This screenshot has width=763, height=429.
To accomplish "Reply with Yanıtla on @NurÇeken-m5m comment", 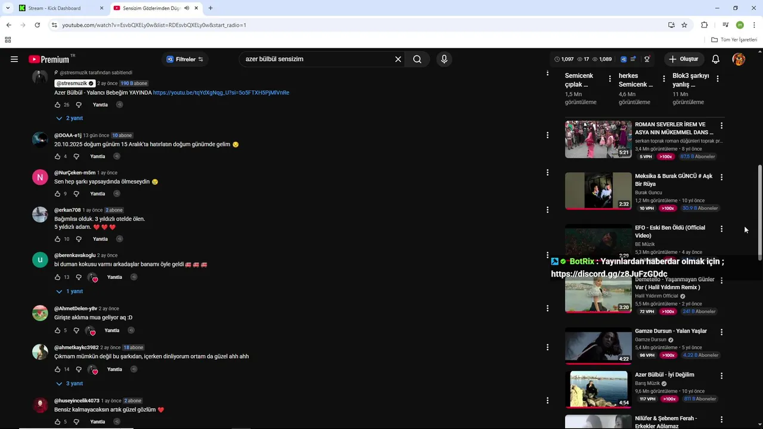I will 97,194.
